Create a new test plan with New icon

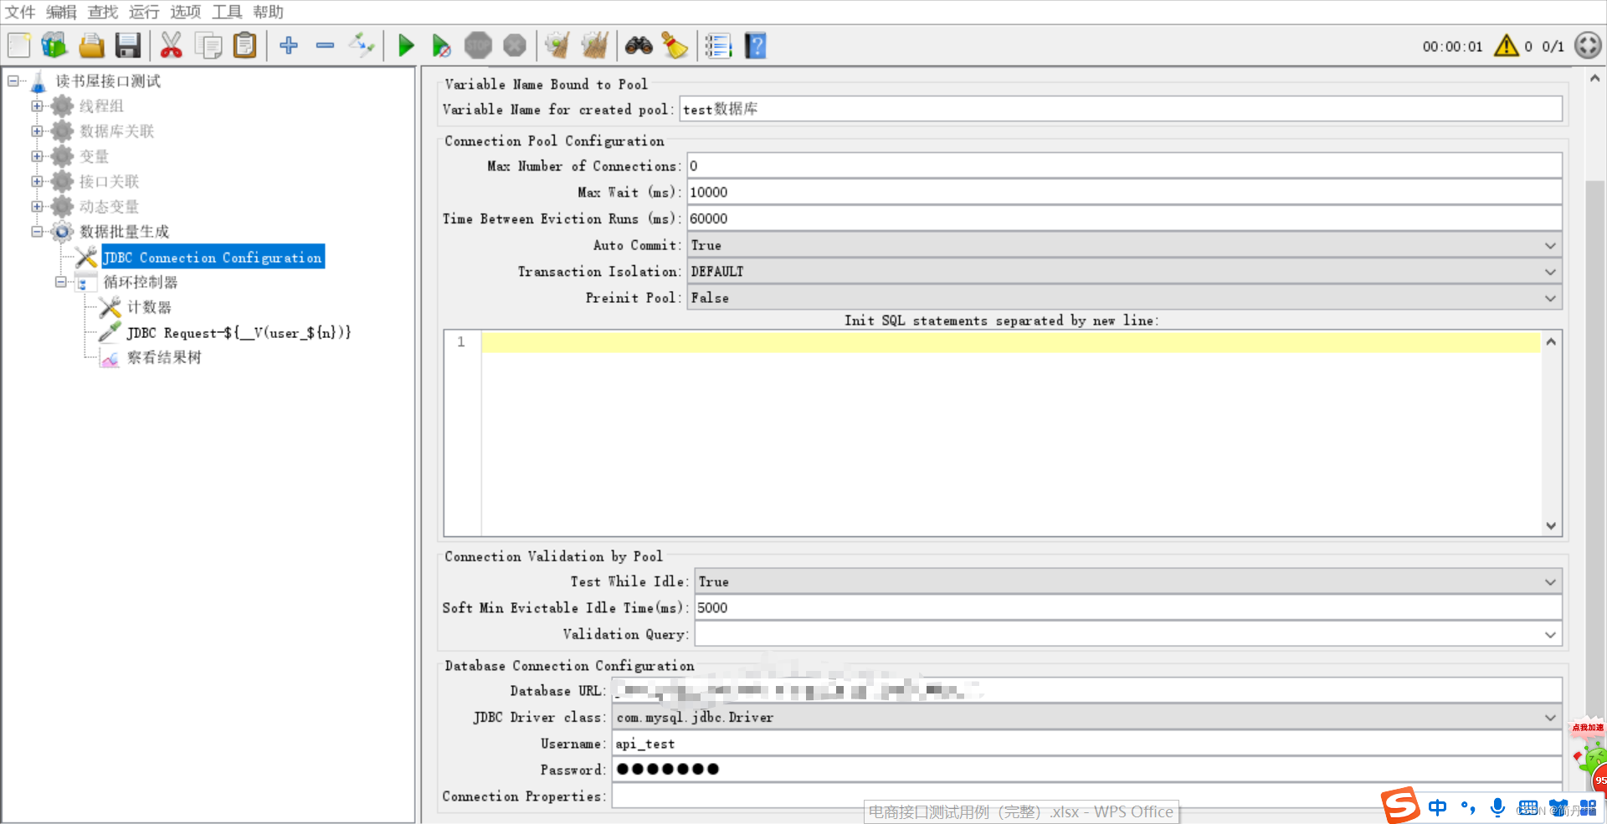point(19,45)
